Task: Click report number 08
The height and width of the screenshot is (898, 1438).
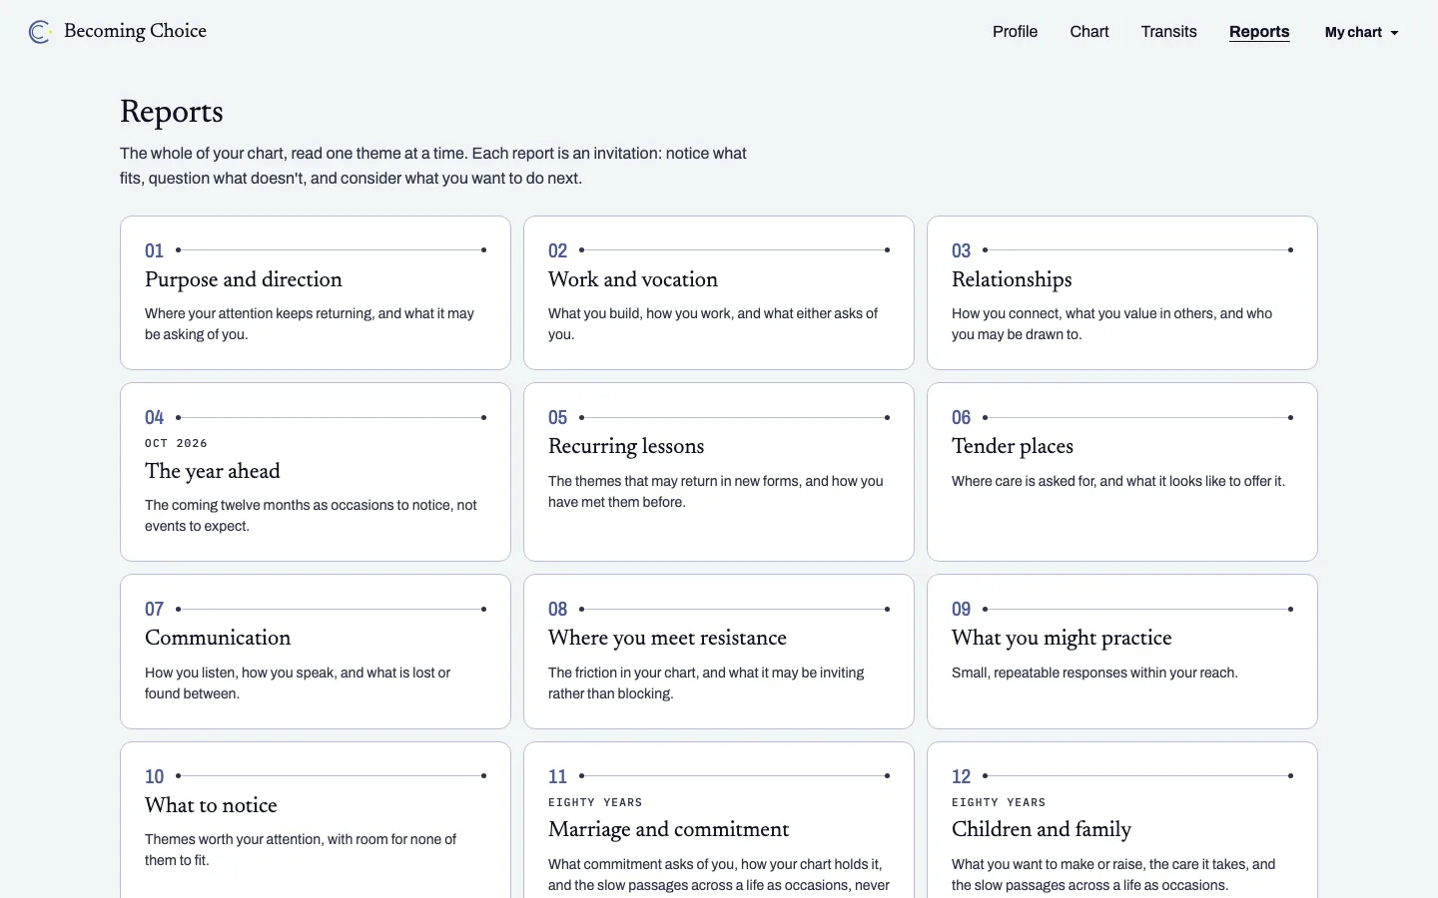Action: click(x=557, y=609)
